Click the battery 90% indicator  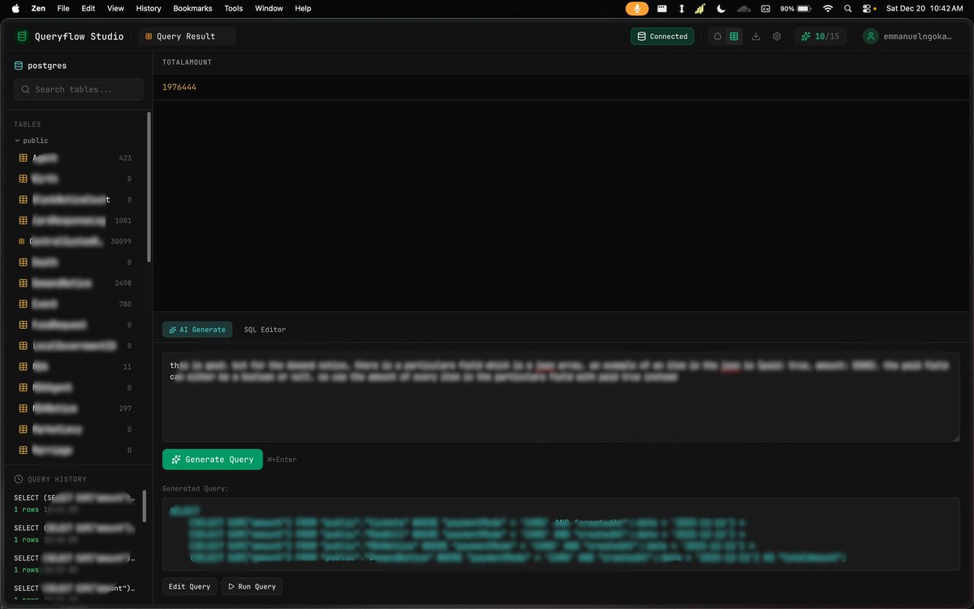tap(796, 8)
